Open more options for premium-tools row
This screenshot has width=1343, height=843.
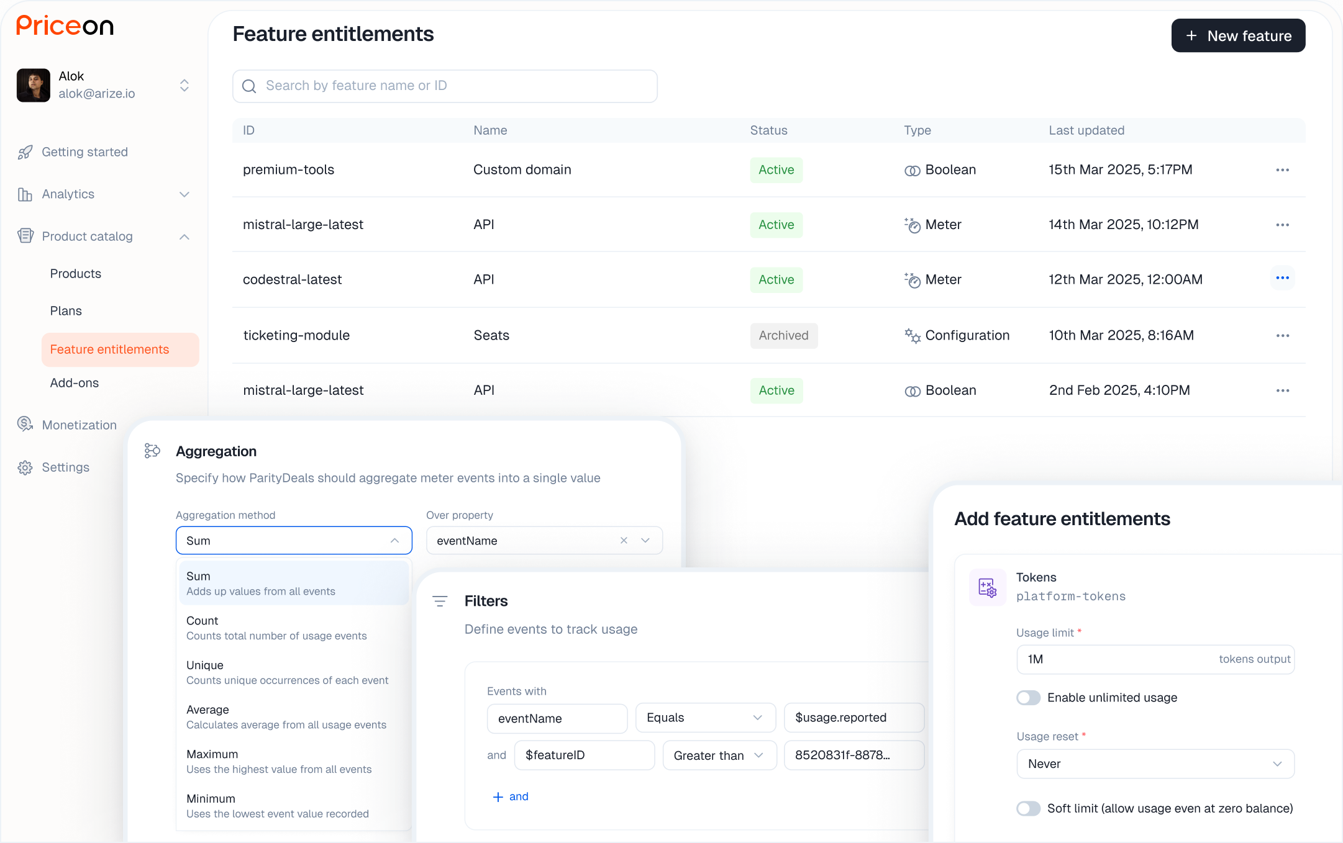click(x=1282, y=169)
